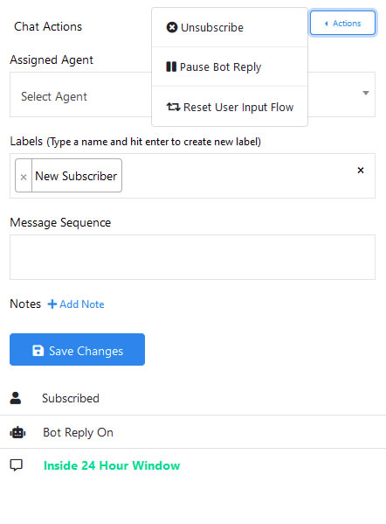Click the reset retweet arrows icon
The width and height of the screenshot is (386, 524).
tap(173, 107)
